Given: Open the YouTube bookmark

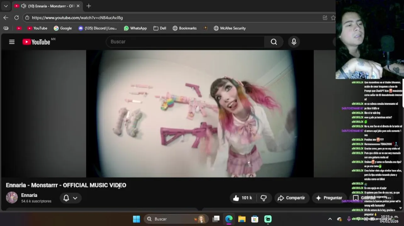Looking at the screenshot, I should coord(37,28).
